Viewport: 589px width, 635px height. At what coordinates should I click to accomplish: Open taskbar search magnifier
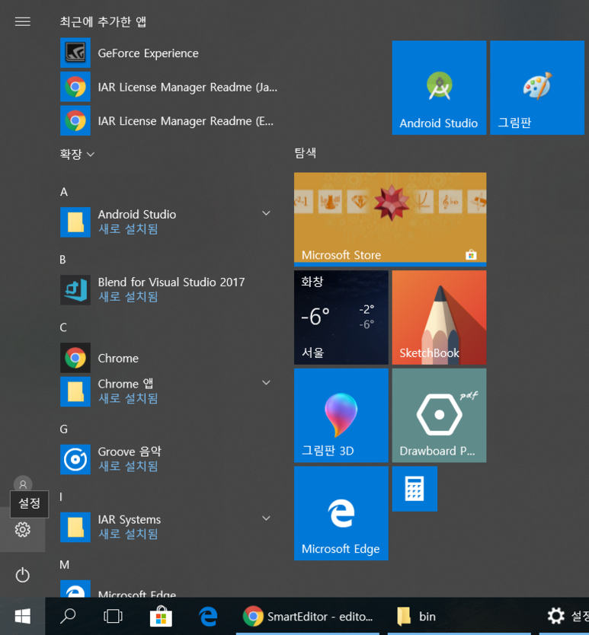[x=68, y=617]
